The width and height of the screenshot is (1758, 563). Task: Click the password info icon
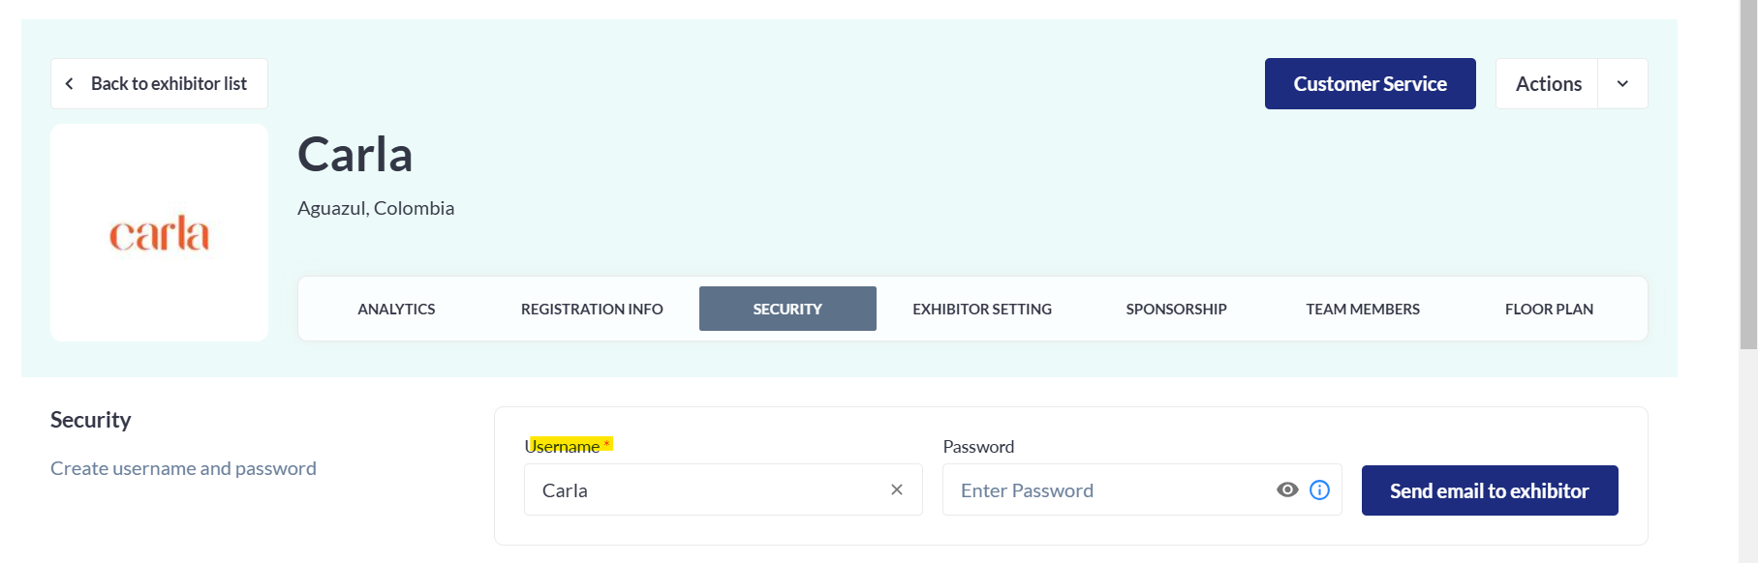click(1319, 489)
